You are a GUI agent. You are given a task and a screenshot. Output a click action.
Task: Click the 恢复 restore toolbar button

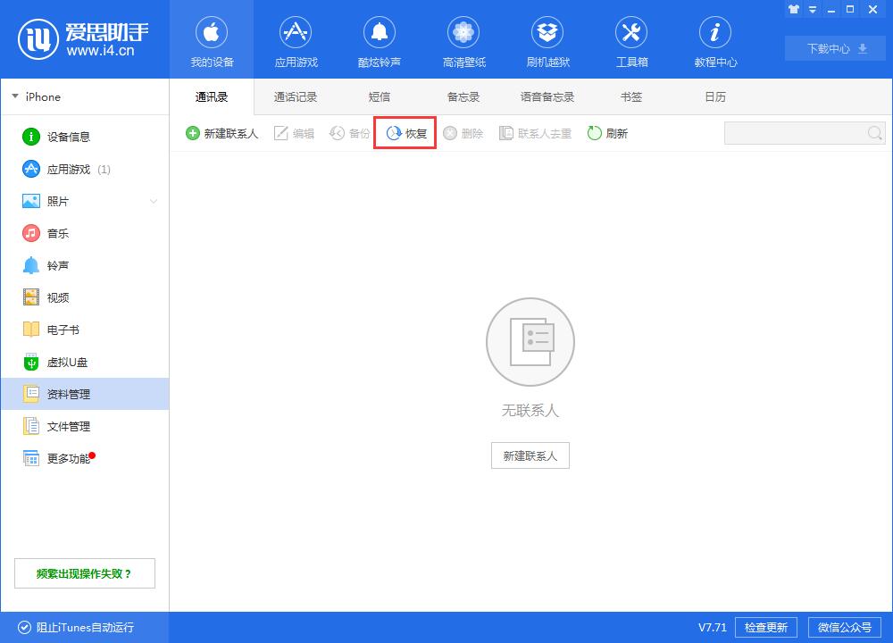pos(406,133)
